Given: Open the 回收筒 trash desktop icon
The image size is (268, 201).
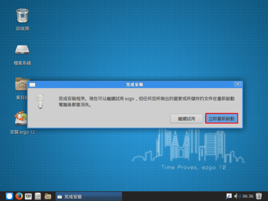Looking at the screenshot, I should pyautogui.click(x=23, y=19).
